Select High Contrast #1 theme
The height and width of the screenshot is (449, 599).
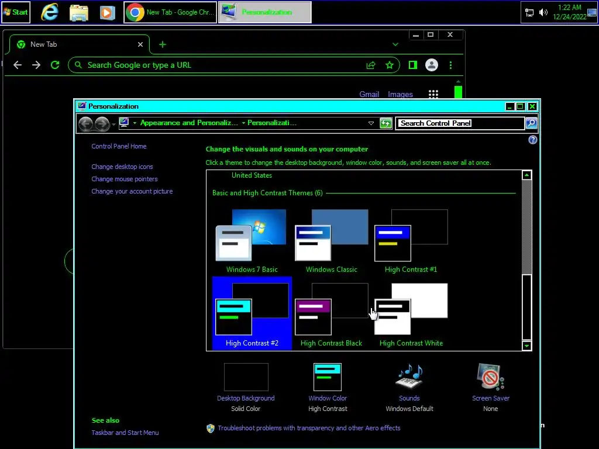pos(411,240)
